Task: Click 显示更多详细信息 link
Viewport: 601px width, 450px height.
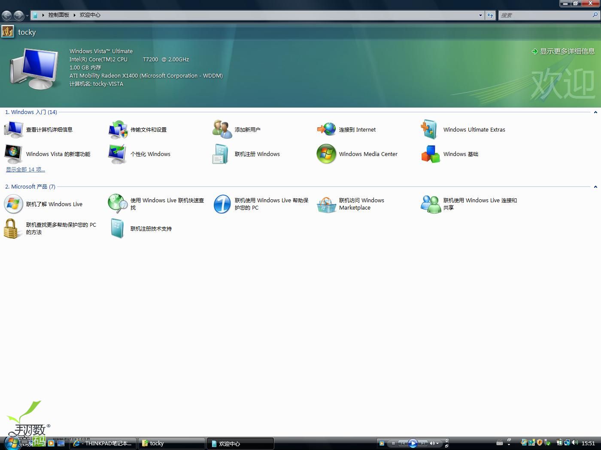Action: [563, 51]
